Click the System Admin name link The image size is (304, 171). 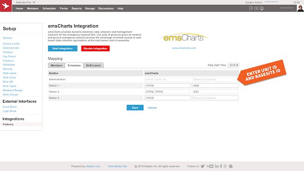(x=271, y=2)
